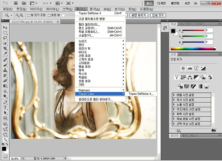Screen dimensions: 222x161
Task: Select the Eraser tool
Action: click(x=5, y=80)
